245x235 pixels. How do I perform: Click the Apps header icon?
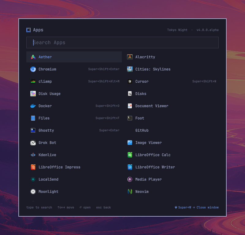[x=28, y=30]
